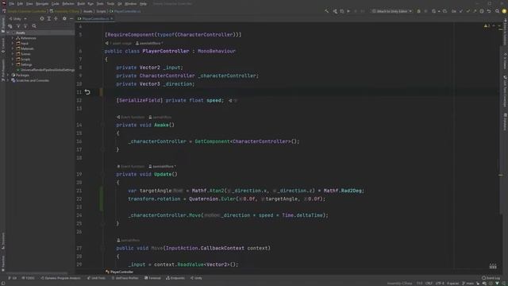Click the CRLF line separator indicator
The image size is (508, 286).
(x=429, y=284)
